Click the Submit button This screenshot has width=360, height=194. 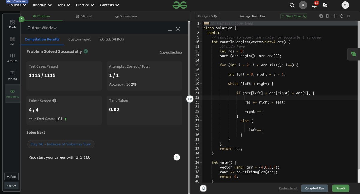[341, 188]
